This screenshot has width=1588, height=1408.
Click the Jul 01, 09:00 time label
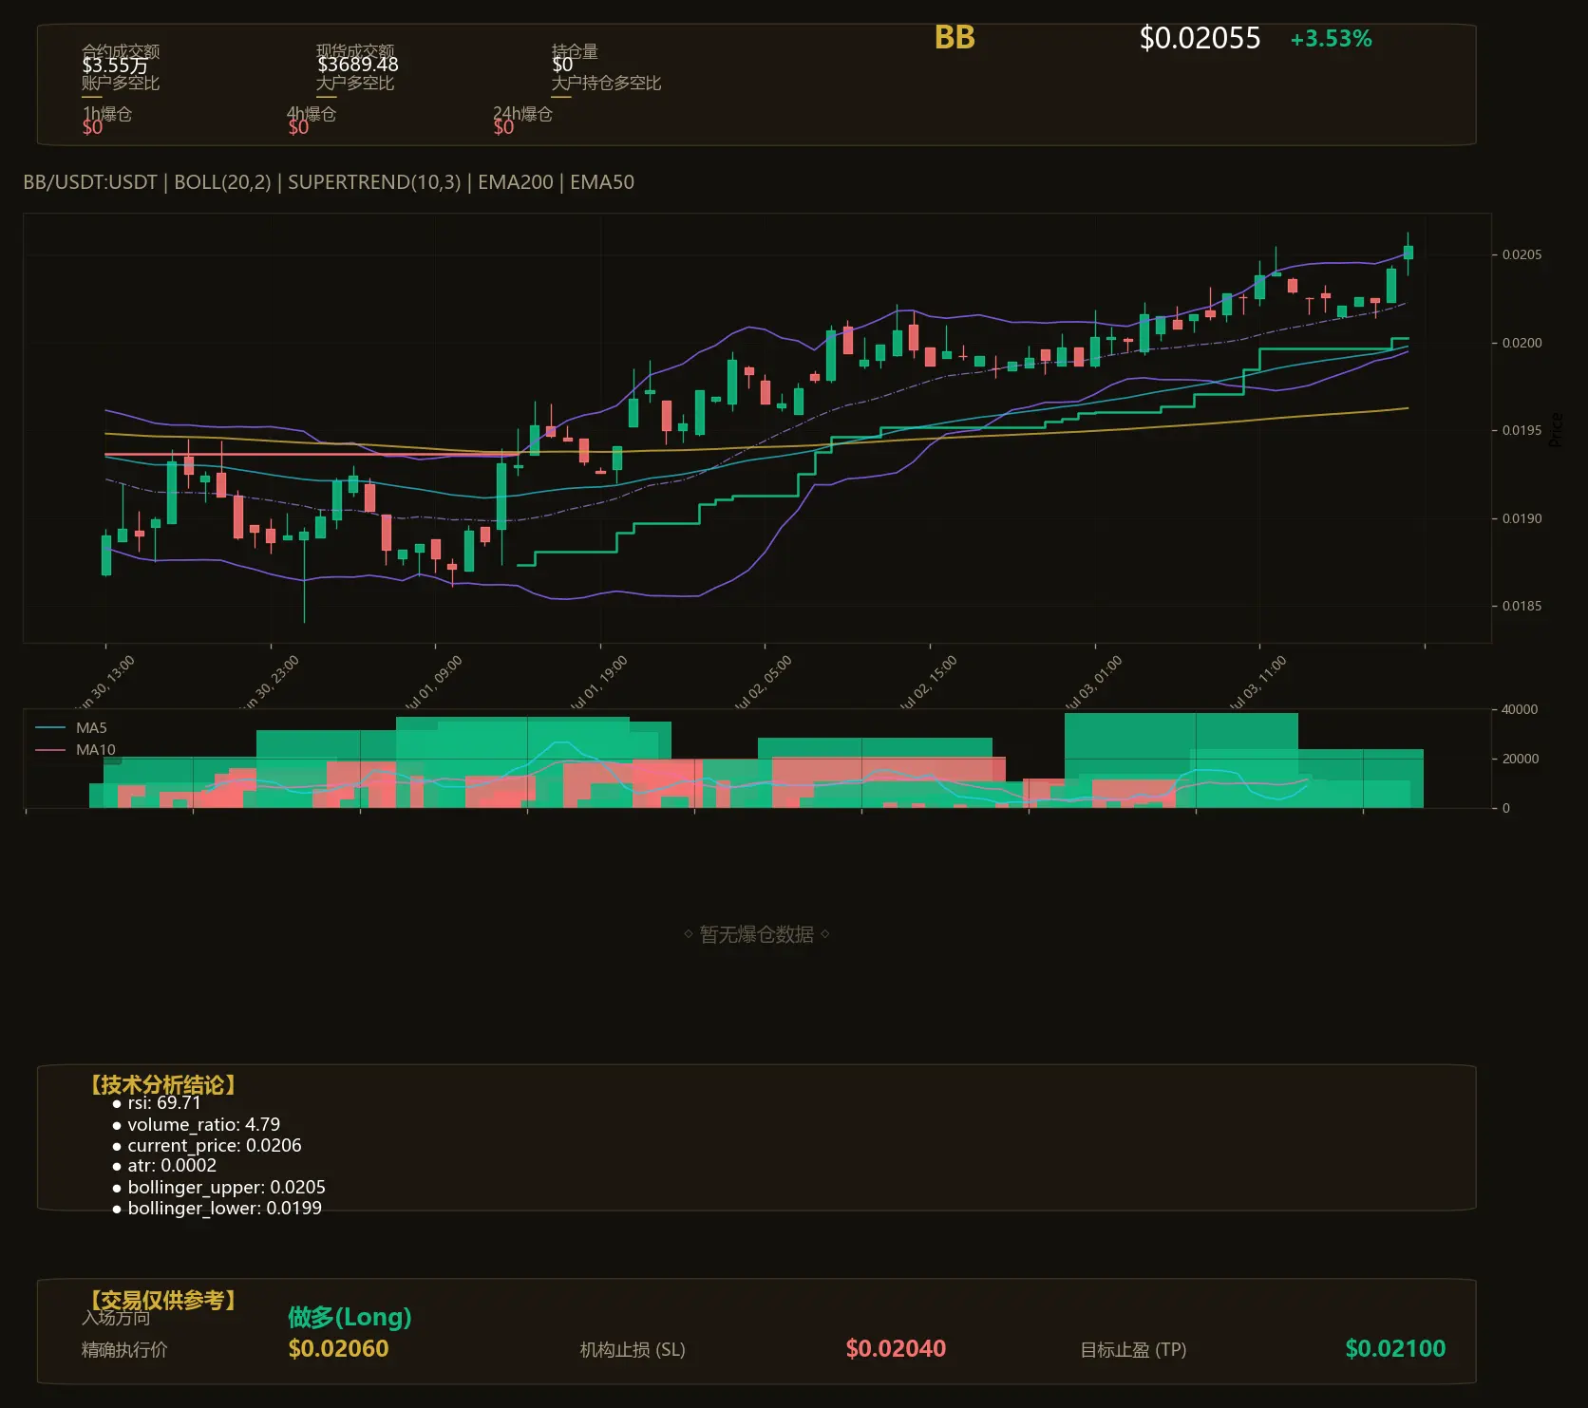coord(433,683)
